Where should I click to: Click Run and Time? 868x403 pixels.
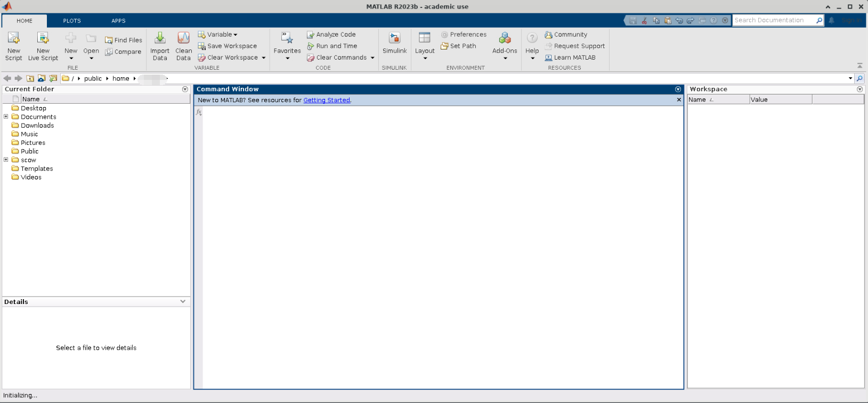point(332,46)
